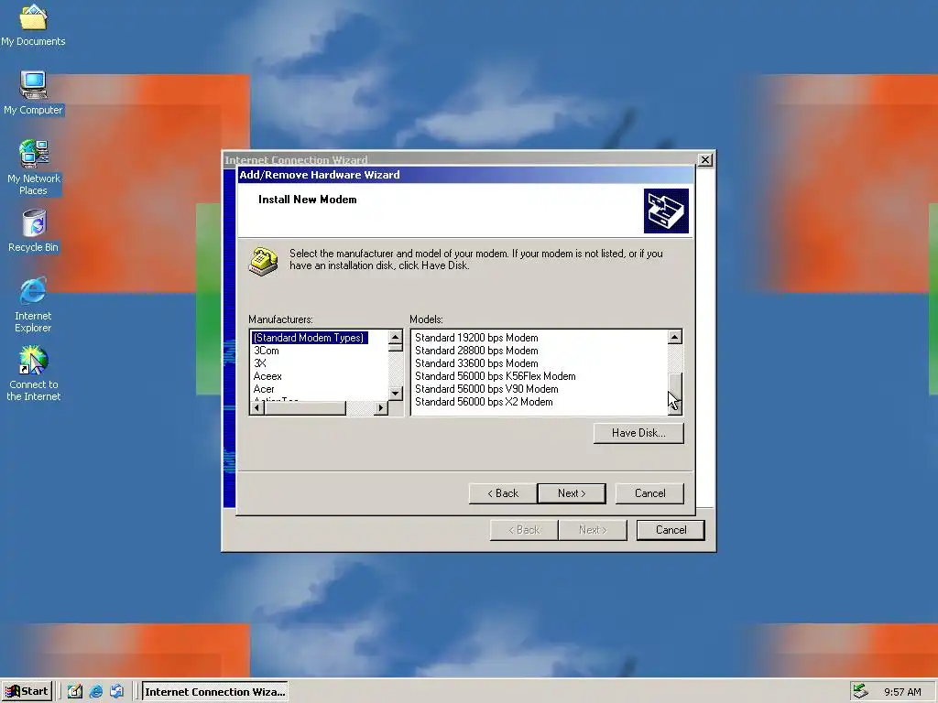Click the Add/Remove Hardware Wizard title bar
Viewport: 938px width, 703px height.
coord(466,175)
